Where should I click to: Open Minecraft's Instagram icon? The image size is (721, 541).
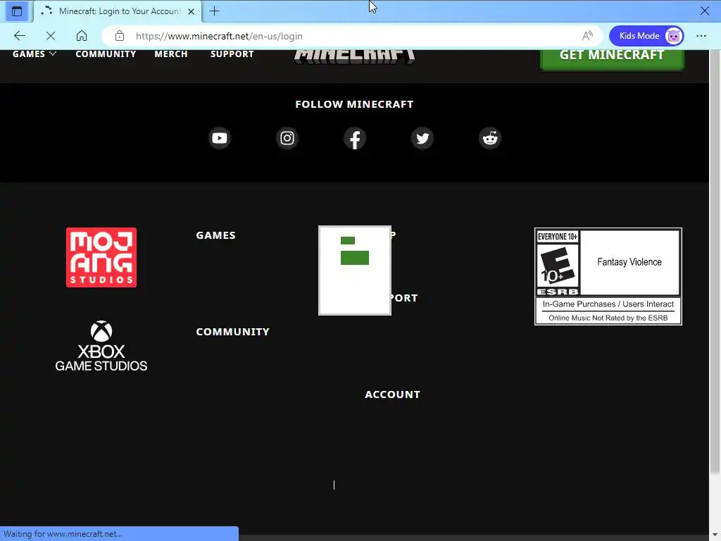point(287,138)
